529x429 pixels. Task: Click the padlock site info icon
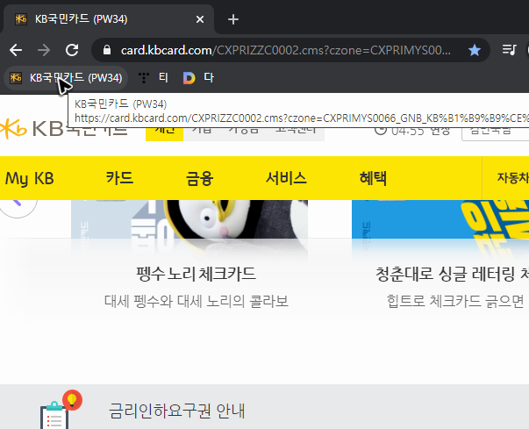[107, 50]
